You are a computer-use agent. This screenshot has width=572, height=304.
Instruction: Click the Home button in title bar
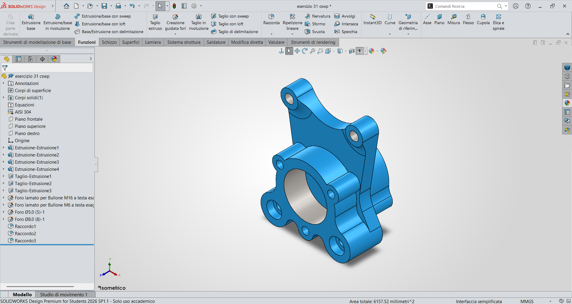[x=66, y=6]
